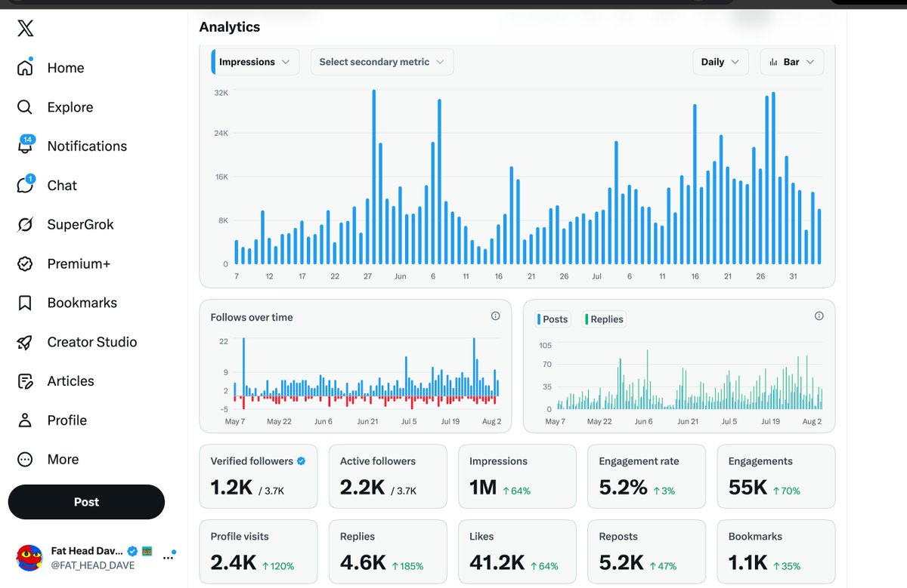Click the 185% replies increase
This screenshot has width=907, height=588.
(x=407, y=566)
